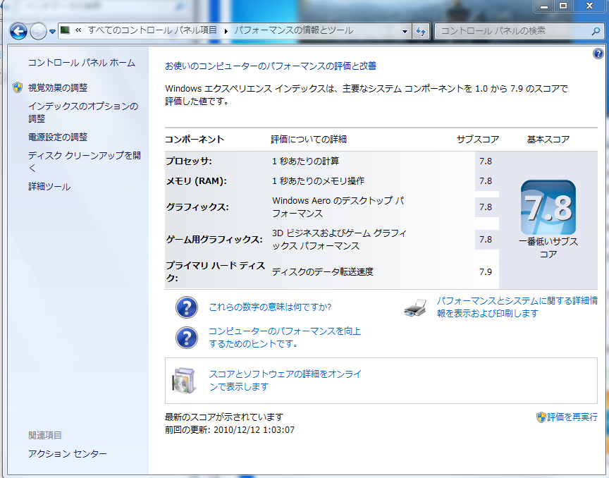The width and height of the screenshot is (609, 478).
Task: Click the control panel icon in address bar
Action: 66,30
